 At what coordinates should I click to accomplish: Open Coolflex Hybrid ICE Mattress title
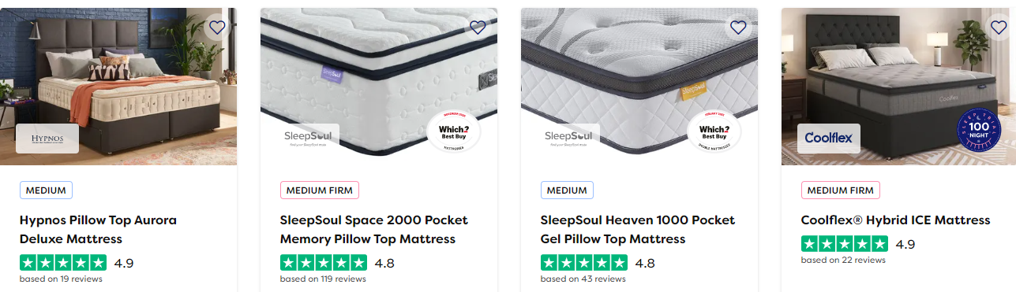tap(895, 220)
